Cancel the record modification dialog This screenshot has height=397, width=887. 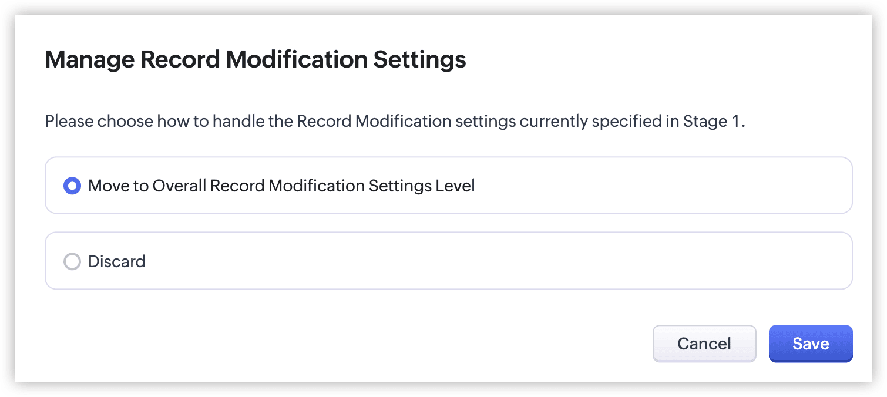tap(704, 344)
